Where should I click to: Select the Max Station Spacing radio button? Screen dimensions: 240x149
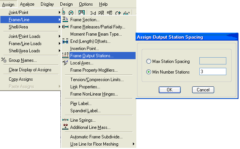148,61
